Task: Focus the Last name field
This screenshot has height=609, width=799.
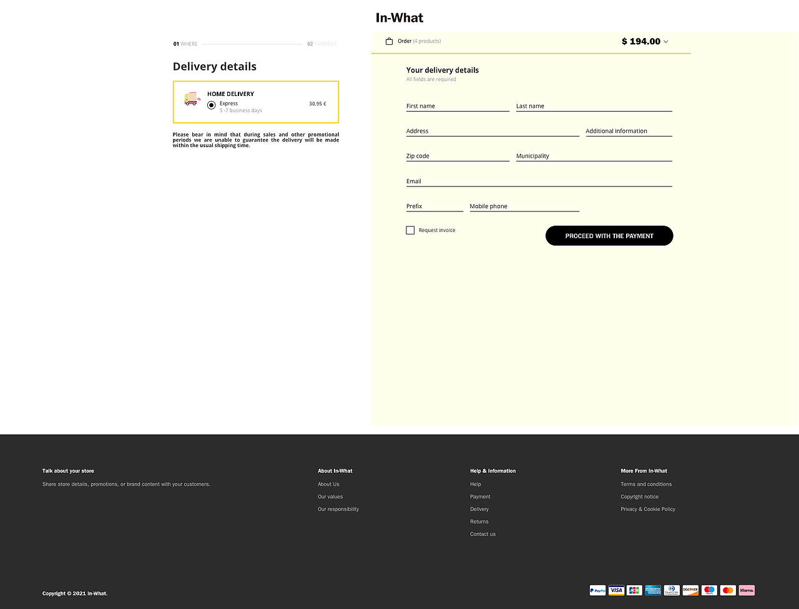Action: 594,106
